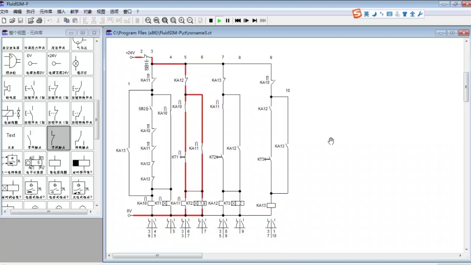Start simulation with the green Play button
The image size is (471, 265).
pos(219,21)
